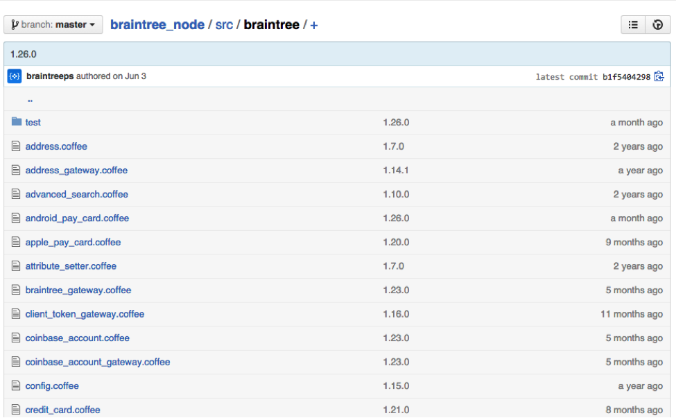Open braintree_gateway.coffee file
This screenshot has width=676, height=418.
click(x=78, y=290)
